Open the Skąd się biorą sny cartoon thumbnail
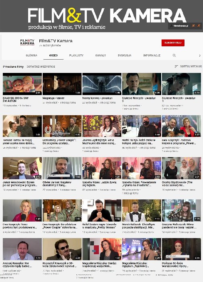203x282 pixels. (x=22, y=84)
